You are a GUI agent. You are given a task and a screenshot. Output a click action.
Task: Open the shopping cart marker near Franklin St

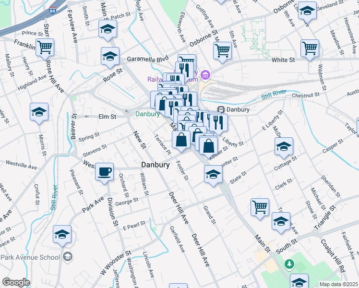point(45,49)
